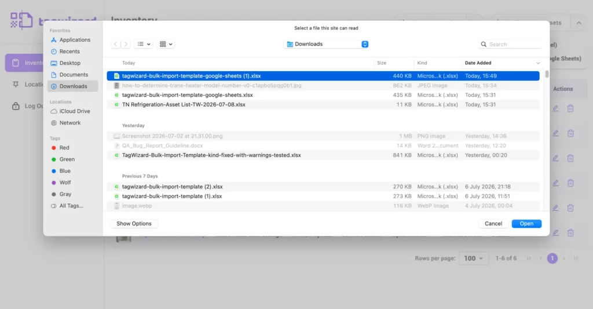The width and height of the screenshot is (593, 309).
Task: Go forward with the forward arrow
Action: click(x=126, y=44)
